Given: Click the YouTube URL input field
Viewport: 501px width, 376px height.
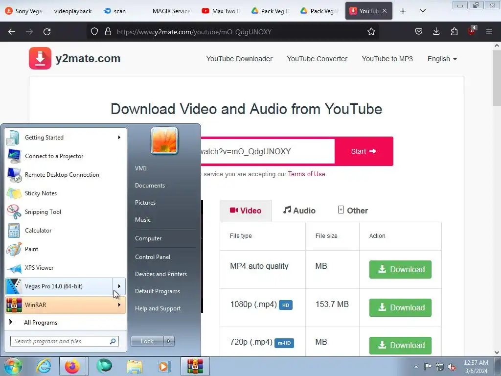Looking at the screenshot, I should click(x=268, y=151).
